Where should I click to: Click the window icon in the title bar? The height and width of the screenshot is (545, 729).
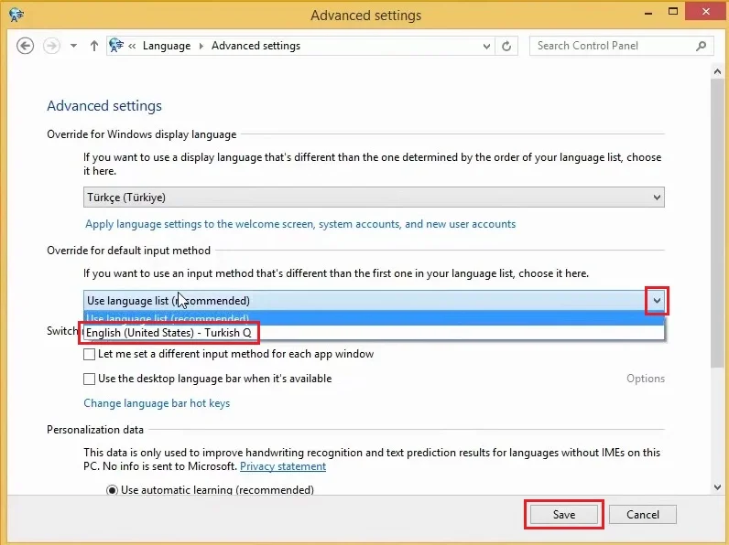[16, 15]
